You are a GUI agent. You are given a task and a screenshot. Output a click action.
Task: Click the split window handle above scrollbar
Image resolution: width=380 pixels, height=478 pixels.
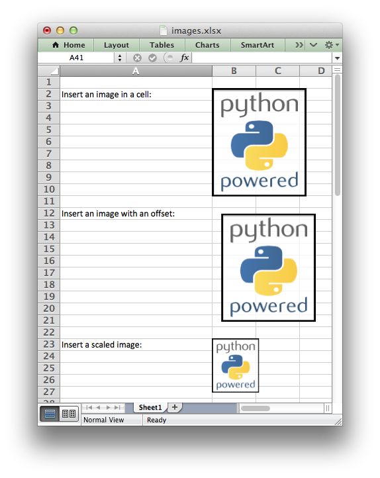337,70
